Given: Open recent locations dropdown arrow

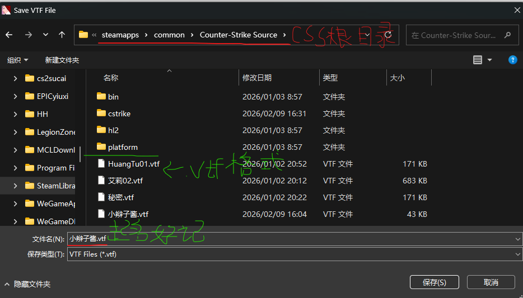Looking at the screenshot, I should [46, 35].
